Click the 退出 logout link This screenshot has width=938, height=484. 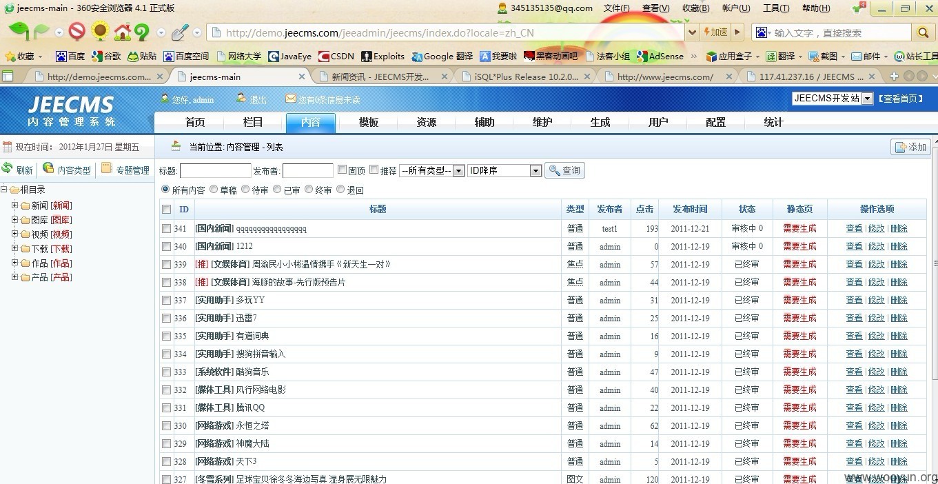tap(258, 100)
